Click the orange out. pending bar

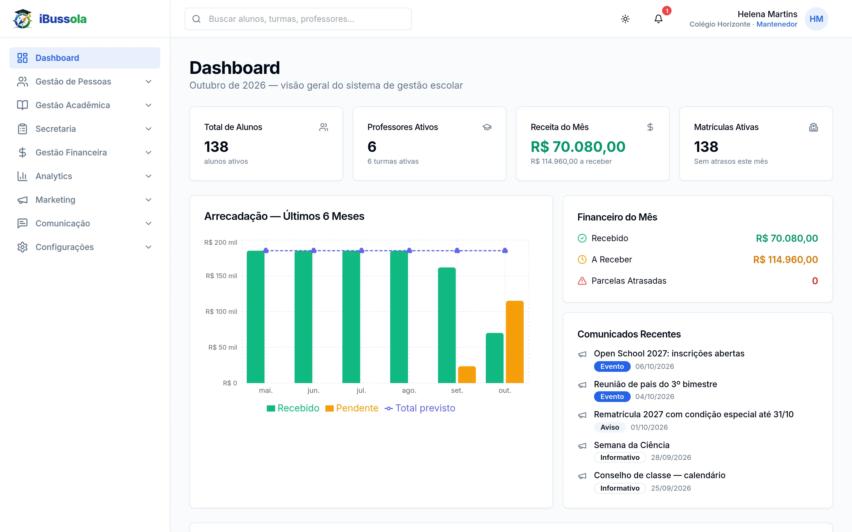514,342
